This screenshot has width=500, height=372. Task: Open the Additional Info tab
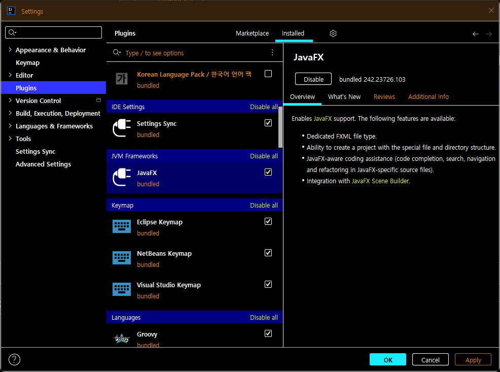(x=428, y=96)
